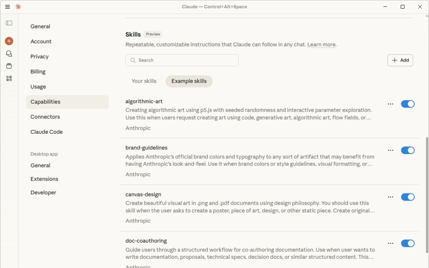
Task: Toggle the sidebar panel icon
Action: (9, 23)
